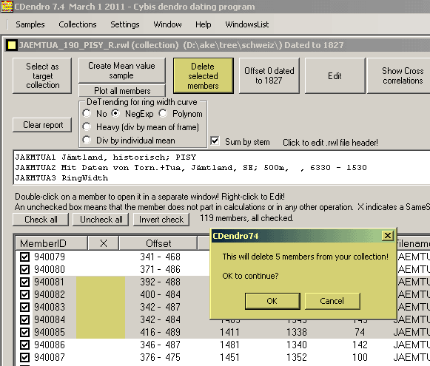Click Offset 0 dated to 1827 button
430x366 pixels.
click(x=269, y=75)
